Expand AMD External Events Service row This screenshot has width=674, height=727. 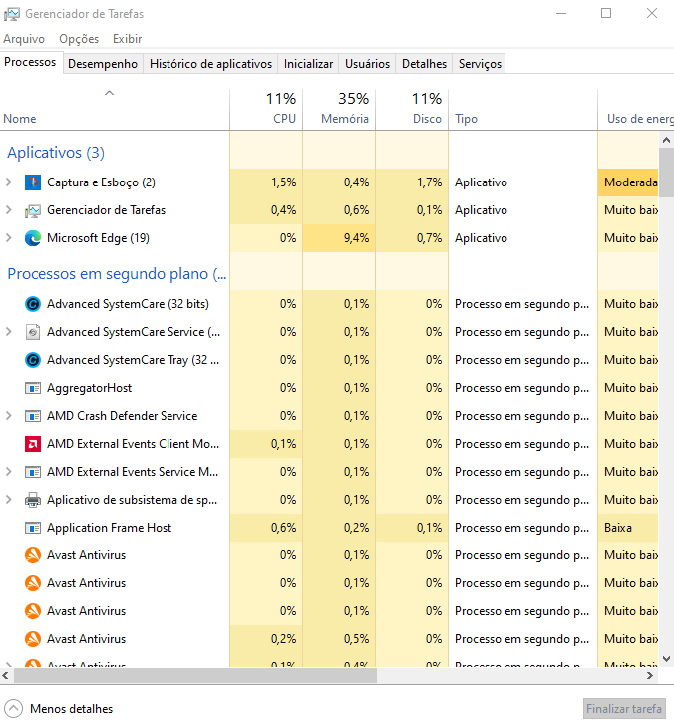point(9,472)
